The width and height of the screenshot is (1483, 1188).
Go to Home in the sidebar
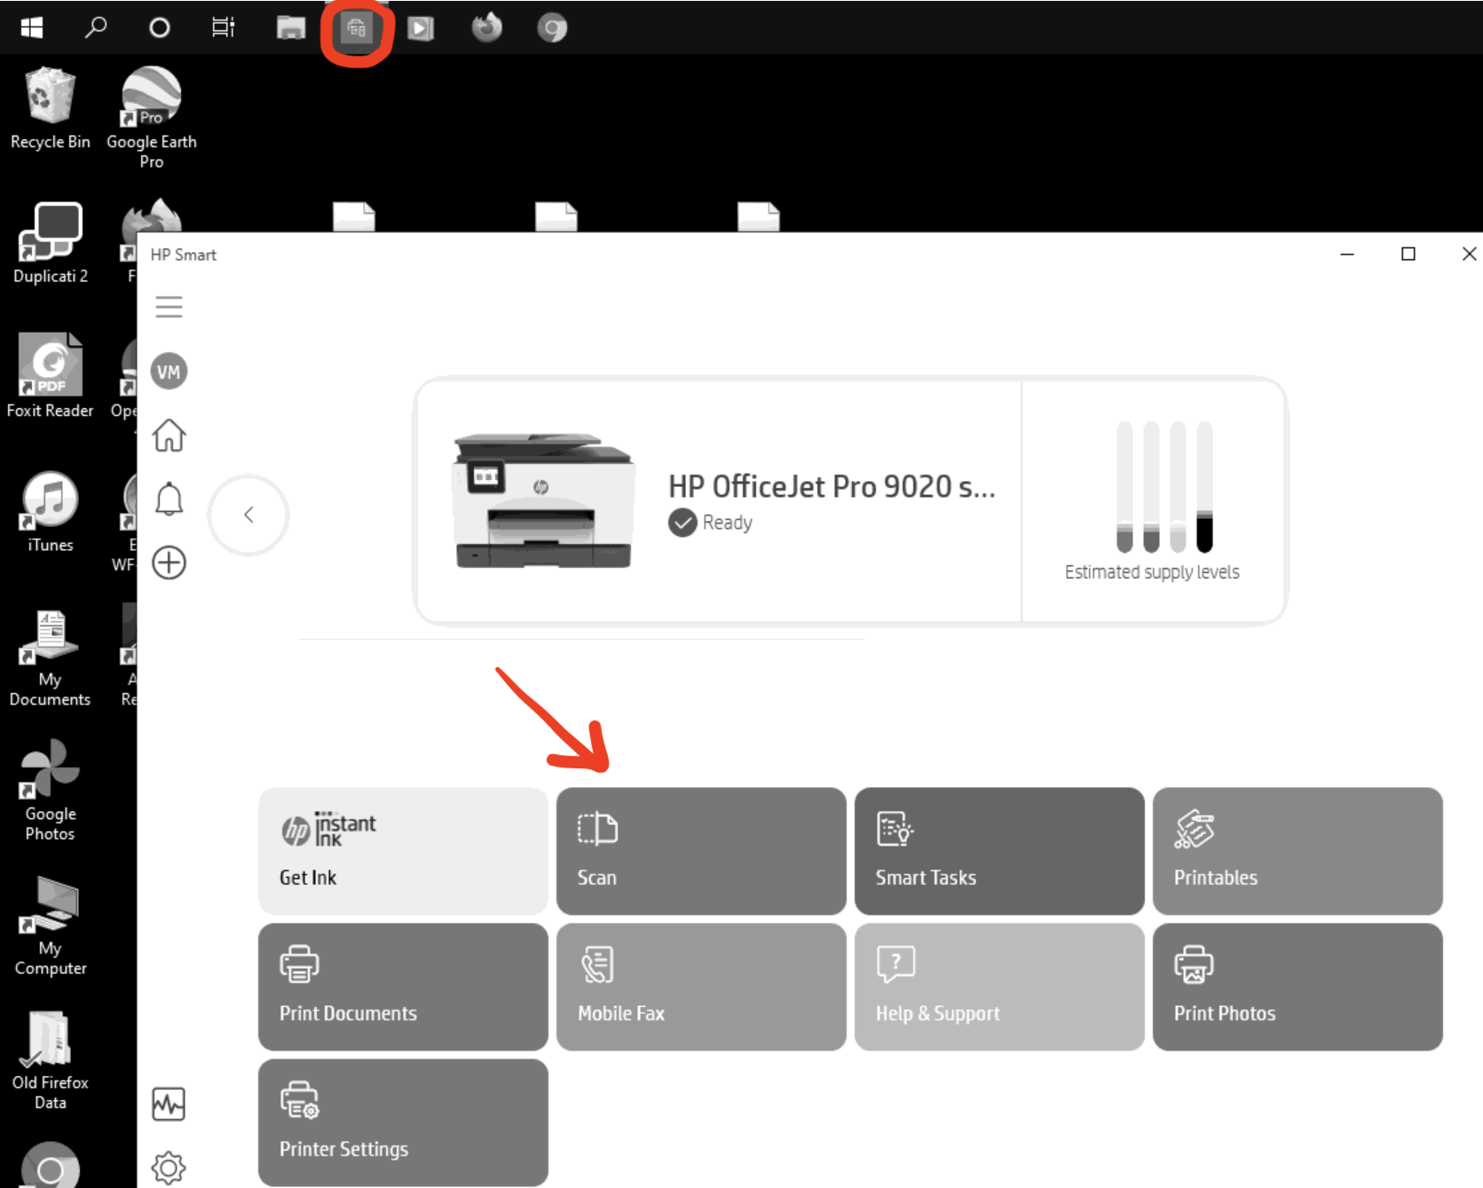pos(169,436)
